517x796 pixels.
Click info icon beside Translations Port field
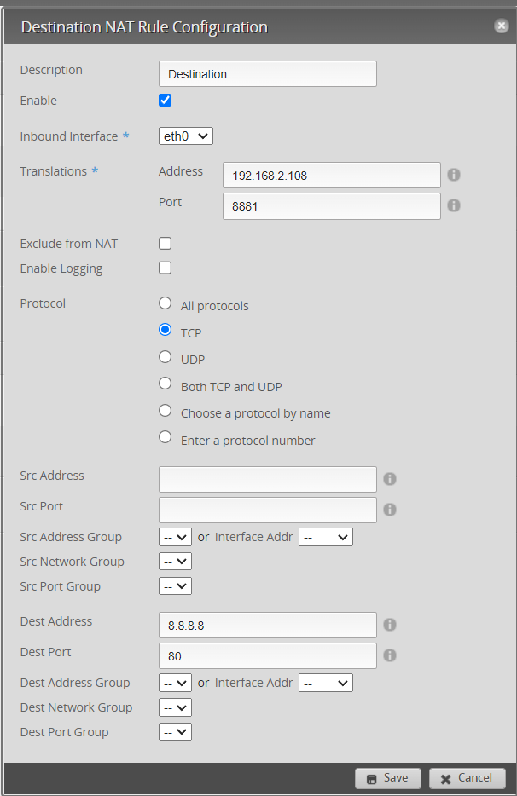pyautogui.click(x=454, y=205)
